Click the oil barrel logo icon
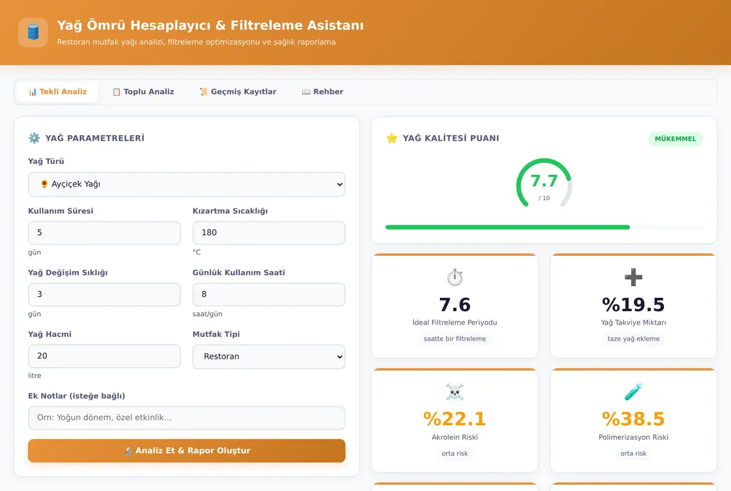731x491 pixels. [33, 32]
